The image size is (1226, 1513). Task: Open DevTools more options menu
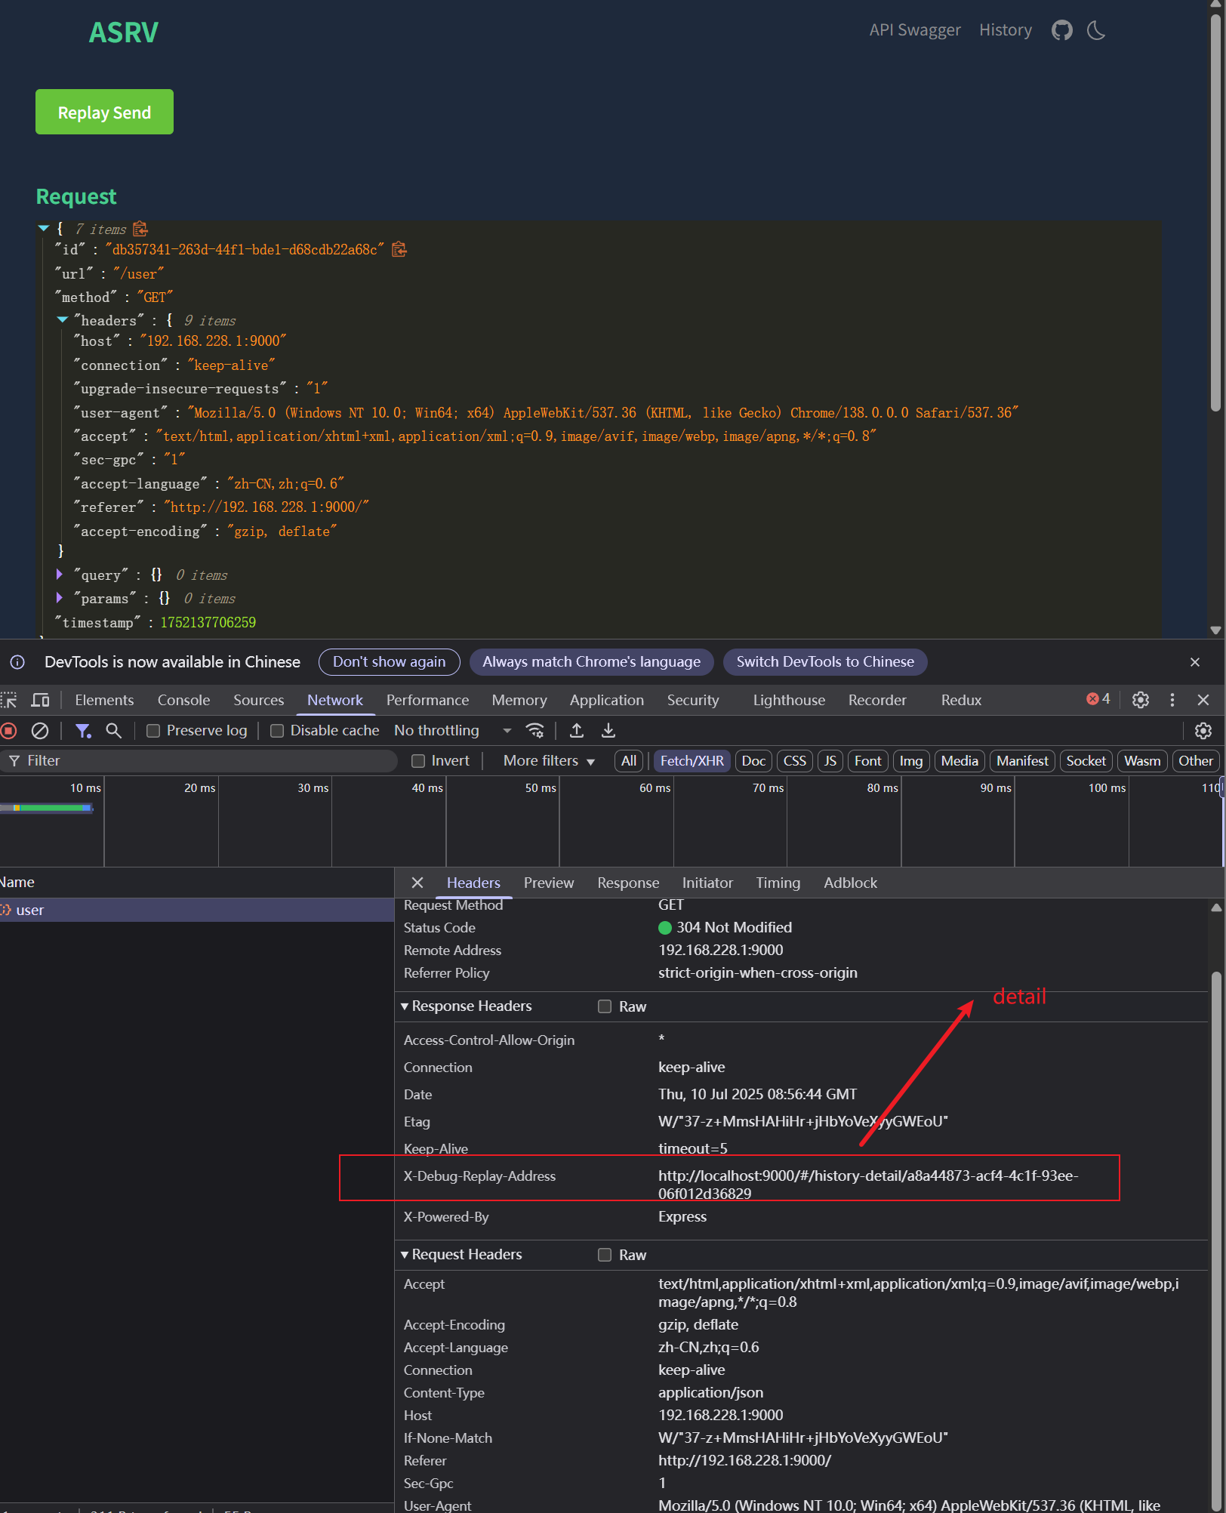(1172, 700)
